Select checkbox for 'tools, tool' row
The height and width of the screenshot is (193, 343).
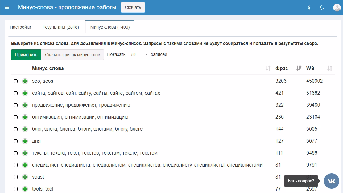(x=16, y=189)
